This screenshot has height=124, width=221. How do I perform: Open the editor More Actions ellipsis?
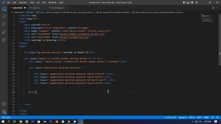click(217, 8)
